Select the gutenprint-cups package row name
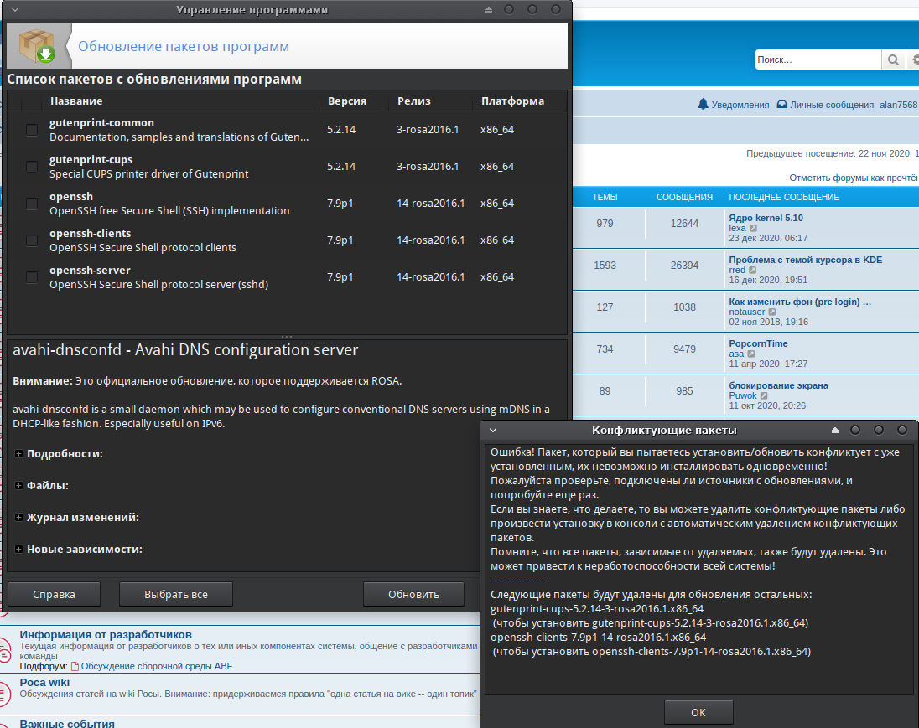 91,160
